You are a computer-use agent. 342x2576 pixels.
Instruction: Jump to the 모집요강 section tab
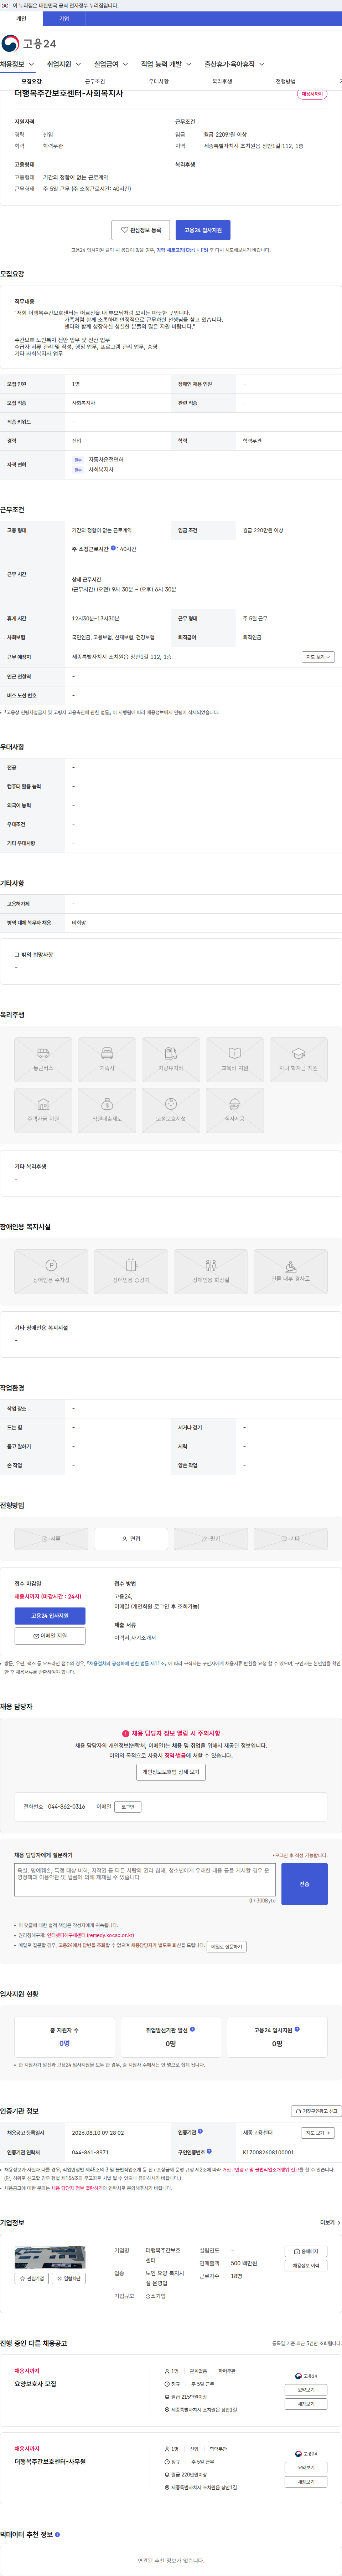coord(32,82)
